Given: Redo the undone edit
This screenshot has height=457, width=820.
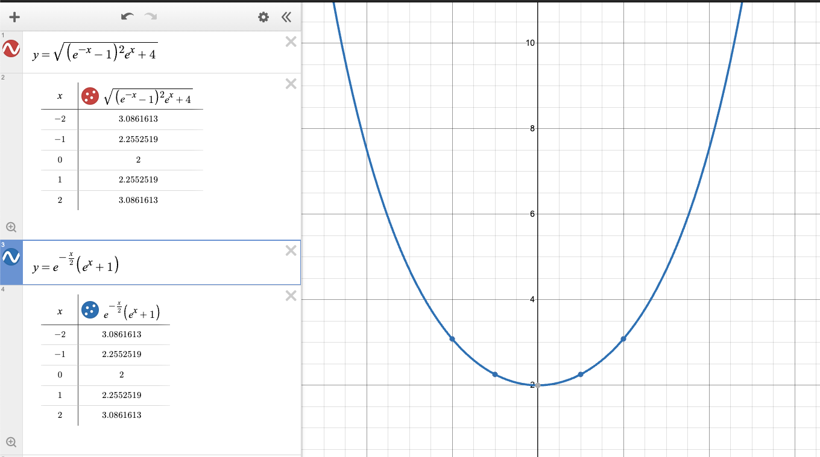Looking at the screenshot, I should (x=150, y=17).
